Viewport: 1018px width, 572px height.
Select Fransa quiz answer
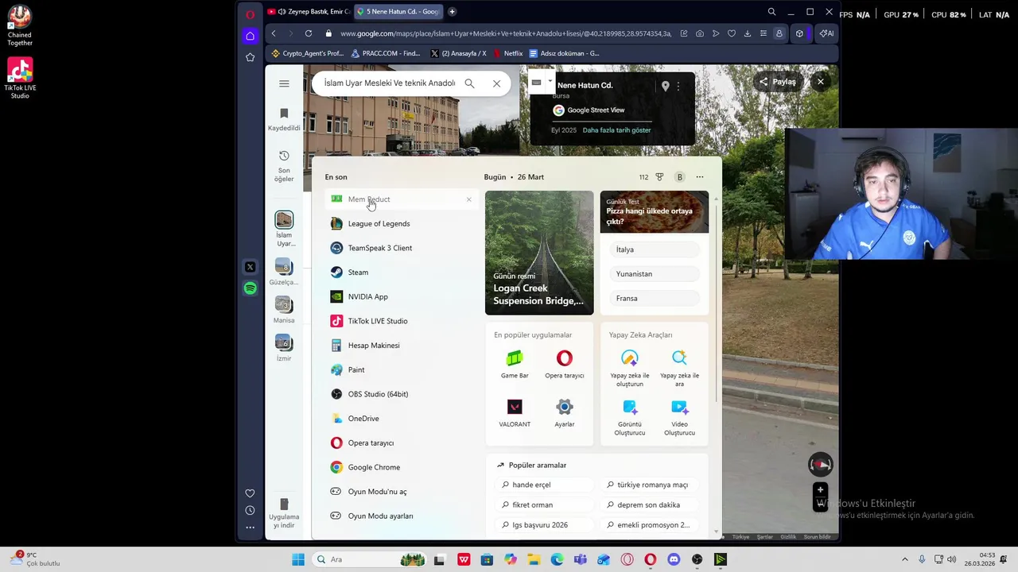[655, 298]
